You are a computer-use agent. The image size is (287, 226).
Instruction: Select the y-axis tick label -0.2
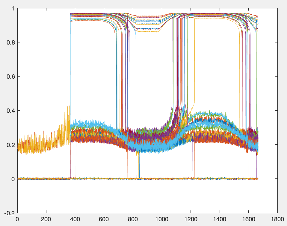[x=10, y=213]
